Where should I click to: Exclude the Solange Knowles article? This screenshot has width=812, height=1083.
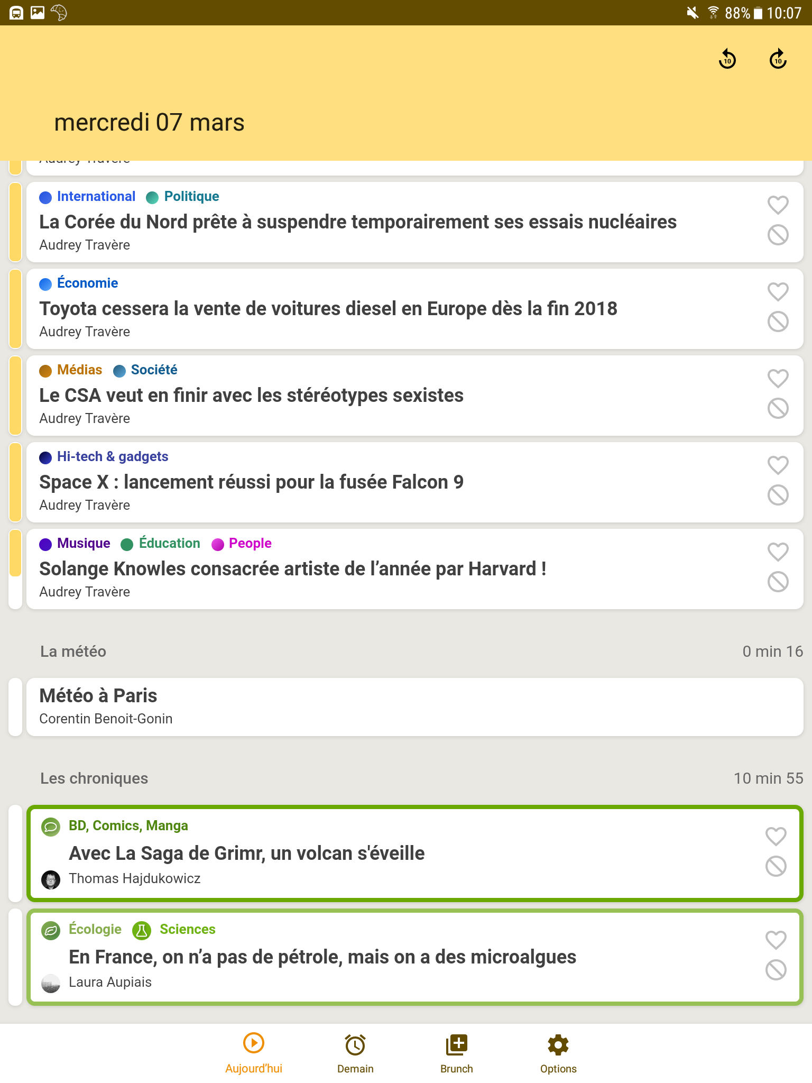point(778,582)
